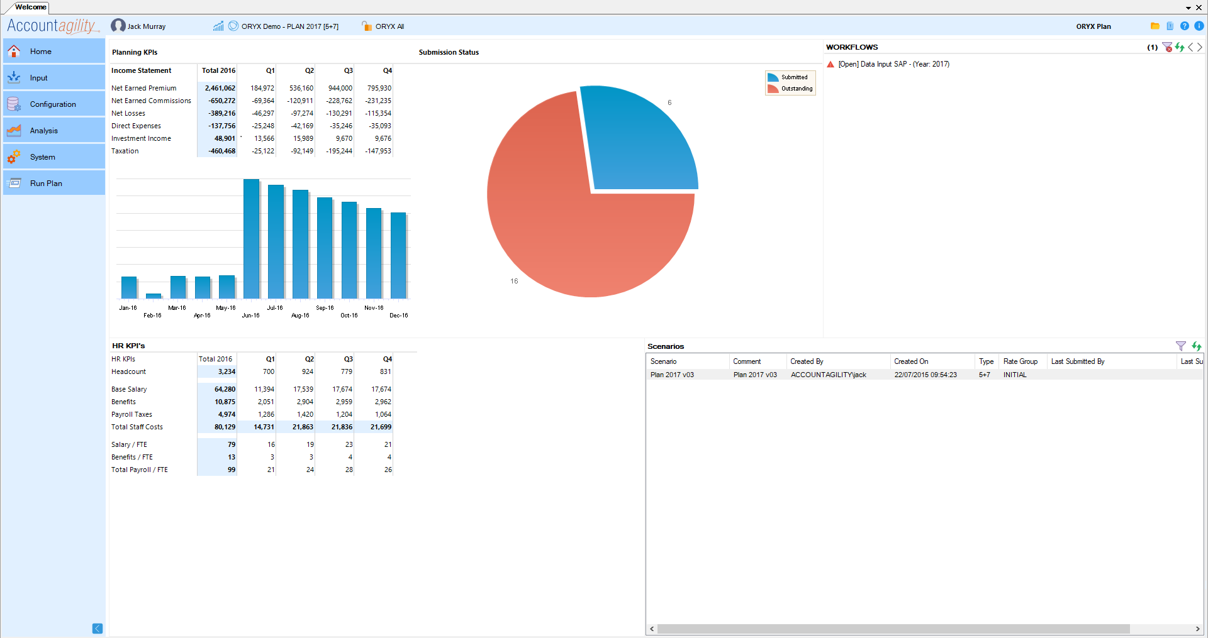Click the Jack Murray user name

pos(147,26)
